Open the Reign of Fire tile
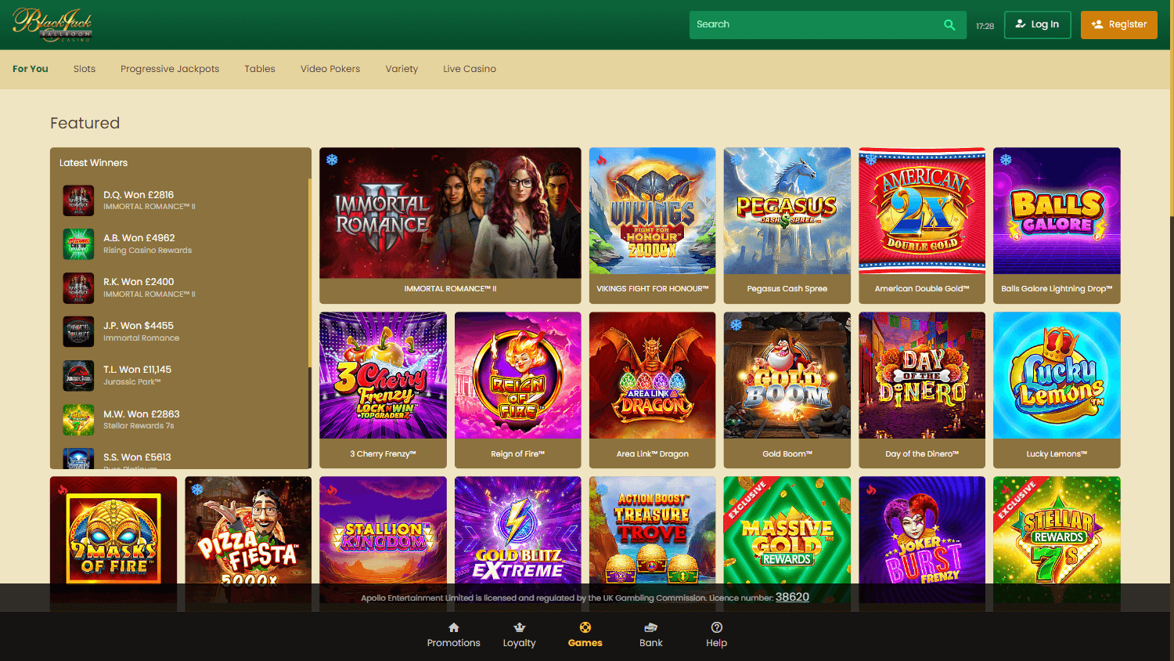The image size is (1174, 661). 518,390
